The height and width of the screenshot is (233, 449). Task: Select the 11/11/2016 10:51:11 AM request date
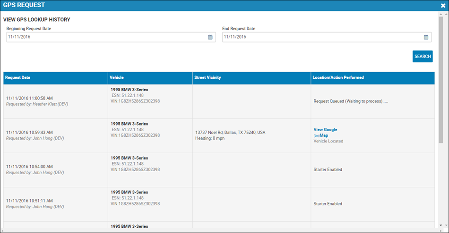point(29,201)
